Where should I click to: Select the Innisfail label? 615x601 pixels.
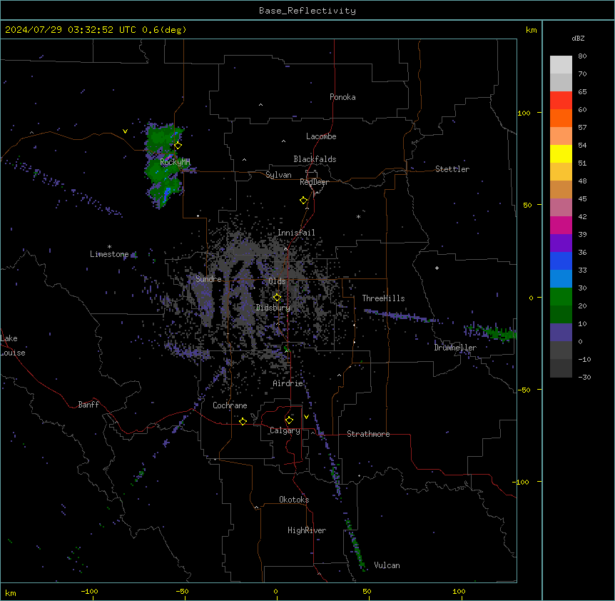tap(296, 233)
